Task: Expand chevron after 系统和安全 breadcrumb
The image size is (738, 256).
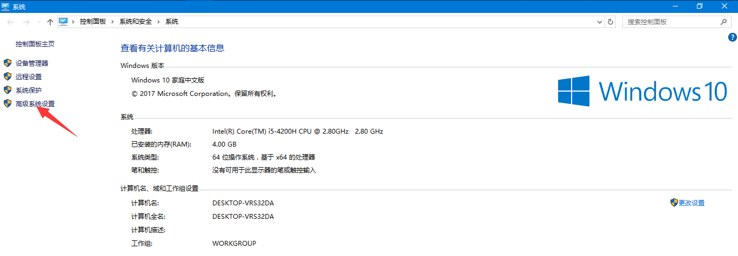Action: (x=159, y=22)
